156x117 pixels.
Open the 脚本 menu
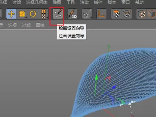[x=112, y=3]
